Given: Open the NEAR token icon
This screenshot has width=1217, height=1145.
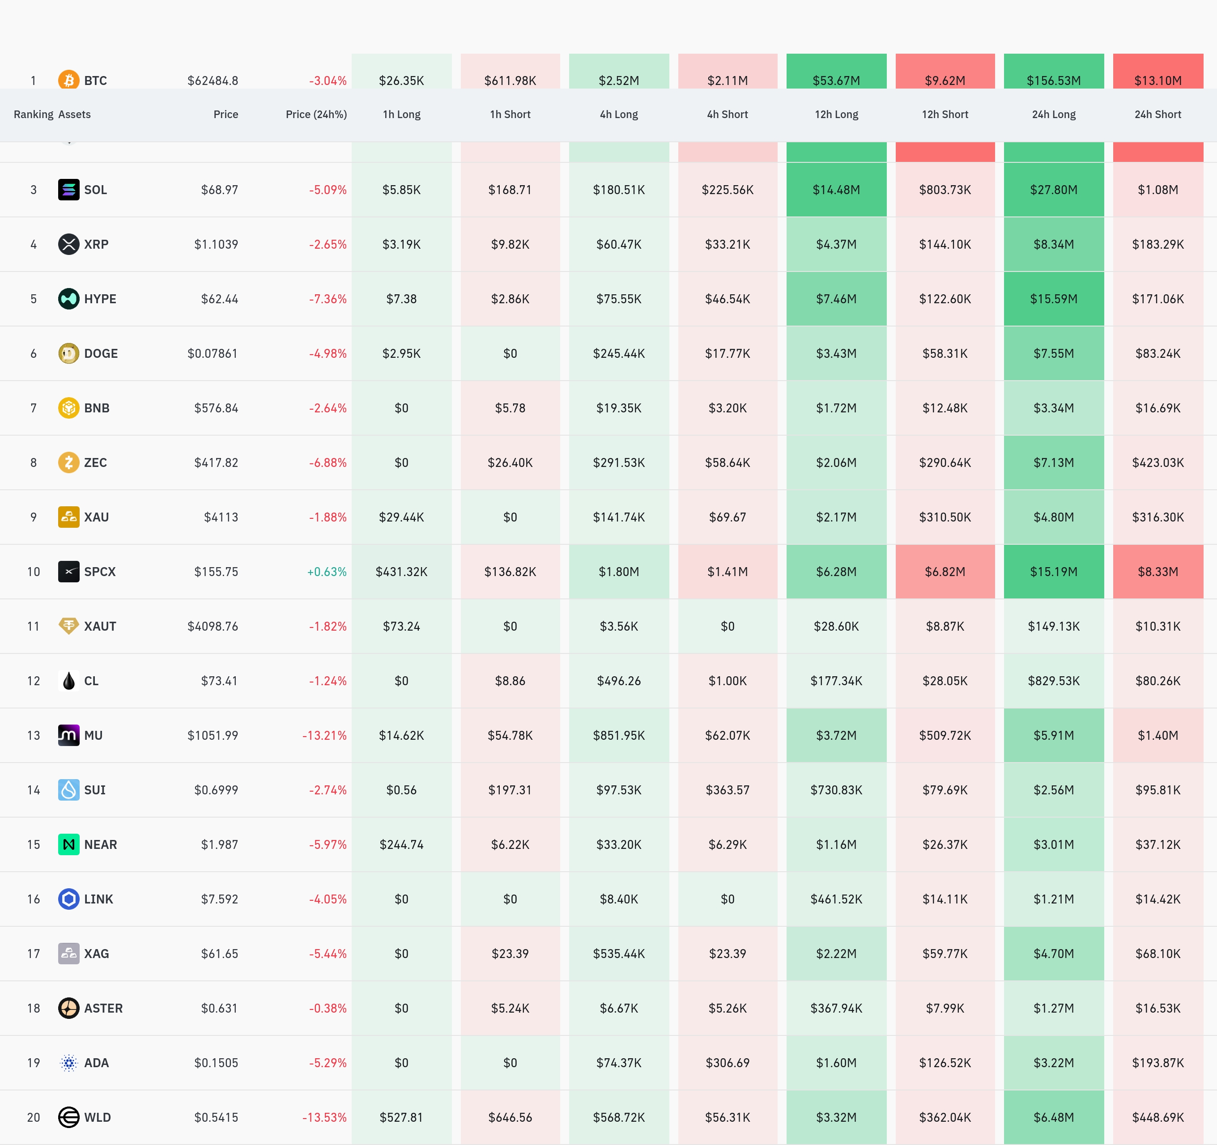Looking at the screenshot, I should click(68, 844).
